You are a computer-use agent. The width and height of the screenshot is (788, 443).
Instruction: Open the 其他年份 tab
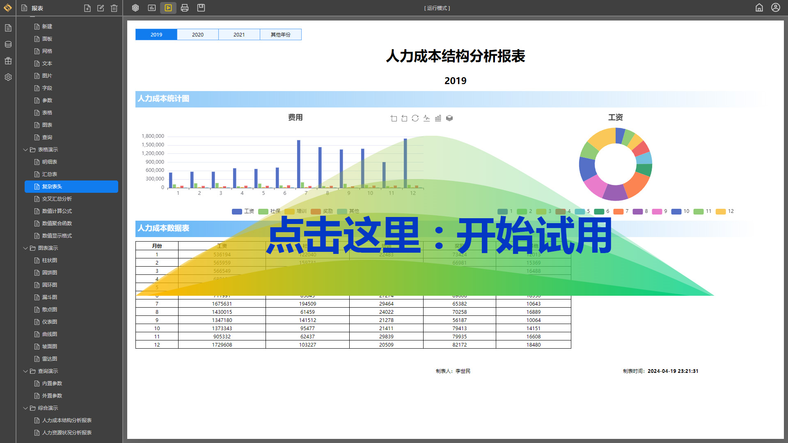[x=281, y=34]
